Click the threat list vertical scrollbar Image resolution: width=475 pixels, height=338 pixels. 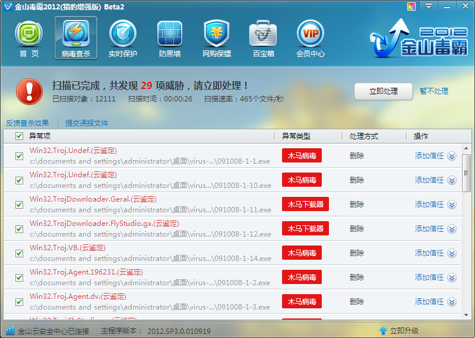pyautogui.click(x=467, y=172)
